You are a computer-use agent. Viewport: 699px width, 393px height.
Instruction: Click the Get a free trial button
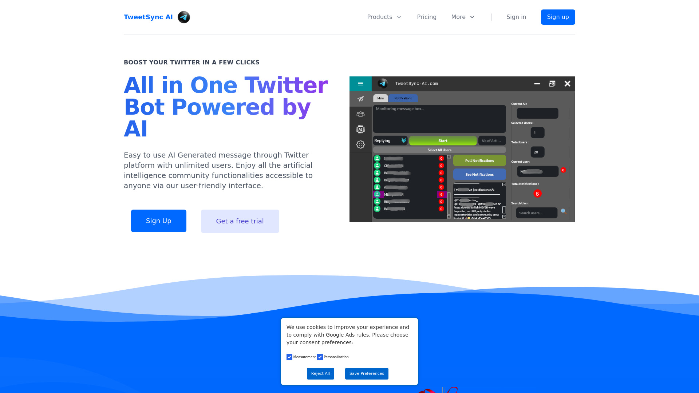[240, 221]
